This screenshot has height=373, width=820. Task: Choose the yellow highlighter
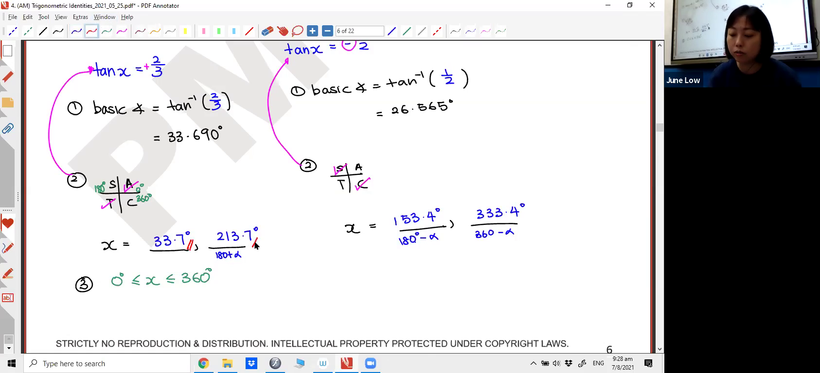185,31
